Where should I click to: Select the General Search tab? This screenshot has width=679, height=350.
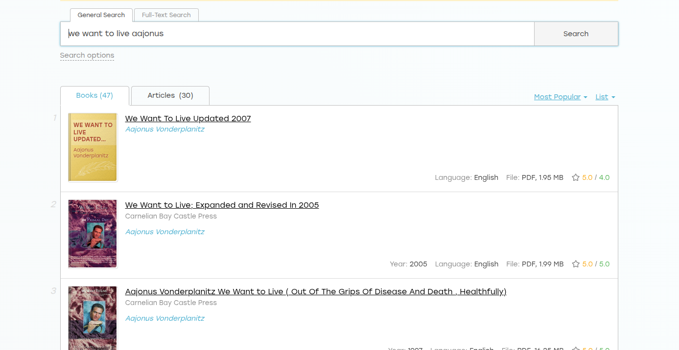(101, 15)
